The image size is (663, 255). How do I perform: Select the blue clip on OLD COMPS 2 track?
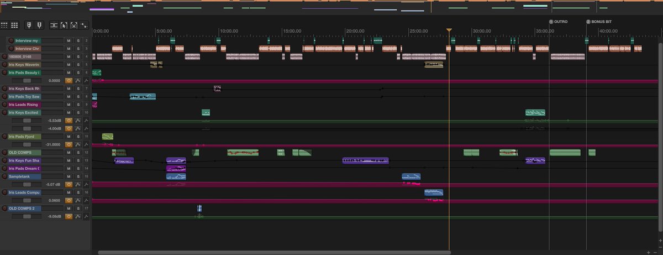(200, 209)
